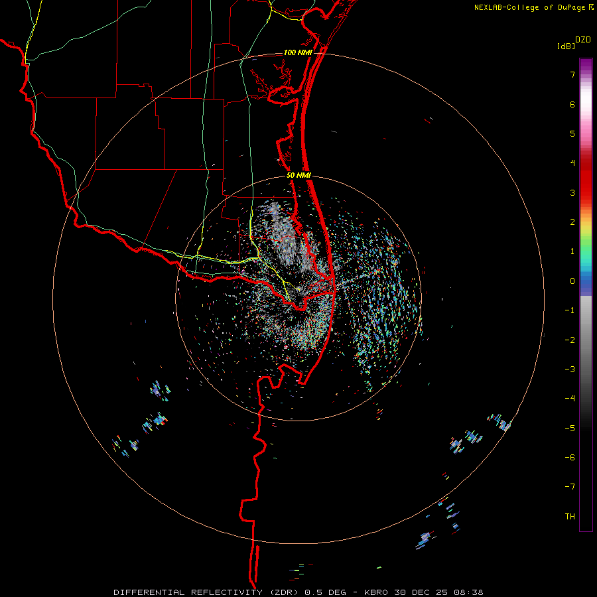Viewport: 597px width, 597px height.
Task: Click the -3 value on color scale
Action: [x=570, y=369]
